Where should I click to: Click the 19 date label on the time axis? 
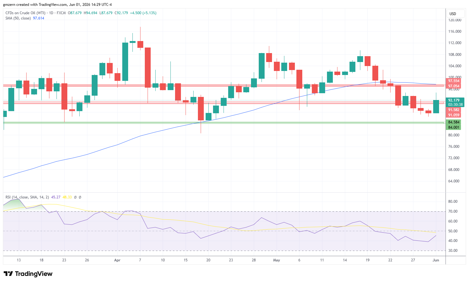367,260
